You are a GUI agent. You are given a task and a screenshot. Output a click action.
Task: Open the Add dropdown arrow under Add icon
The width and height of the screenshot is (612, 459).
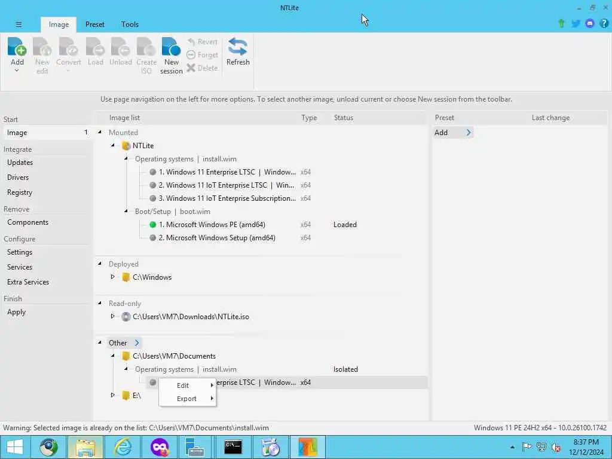tap(17, 71)
